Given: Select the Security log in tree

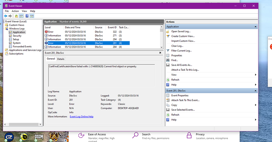Looking at the screenshot, I should click(17, 36).
